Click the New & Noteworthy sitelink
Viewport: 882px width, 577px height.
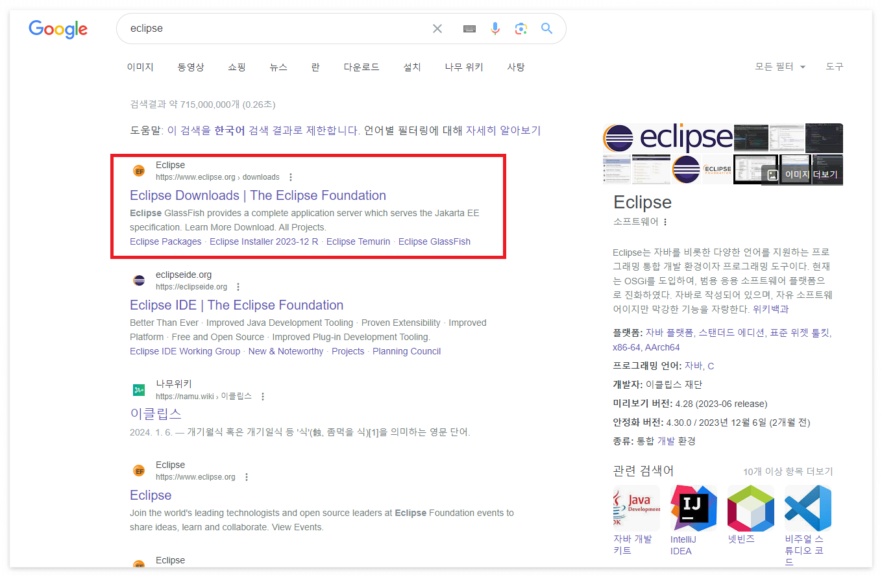(x=286, y=351)
